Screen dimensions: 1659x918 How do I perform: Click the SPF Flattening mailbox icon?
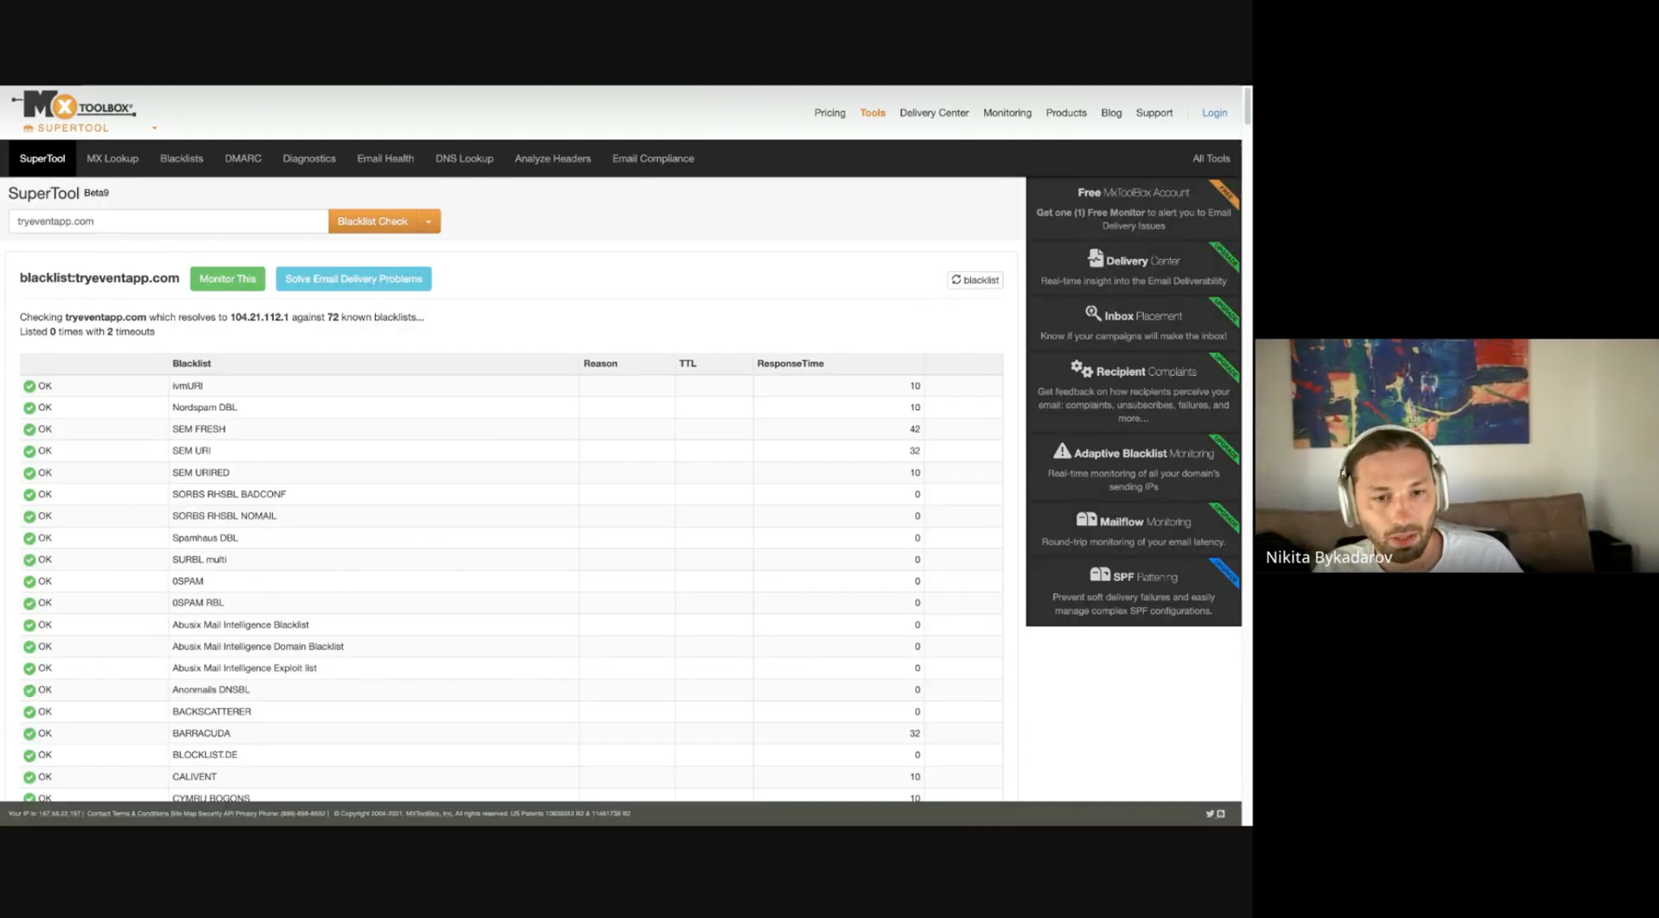(1100, 574)
